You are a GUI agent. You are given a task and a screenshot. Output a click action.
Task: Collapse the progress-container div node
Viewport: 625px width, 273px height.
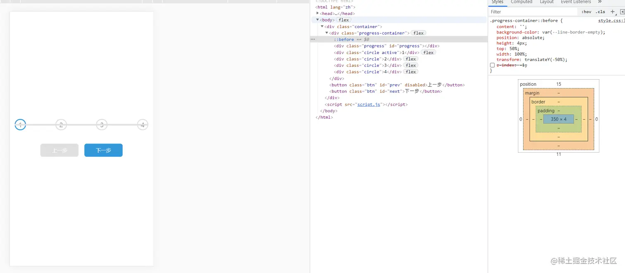coord(327,33)
